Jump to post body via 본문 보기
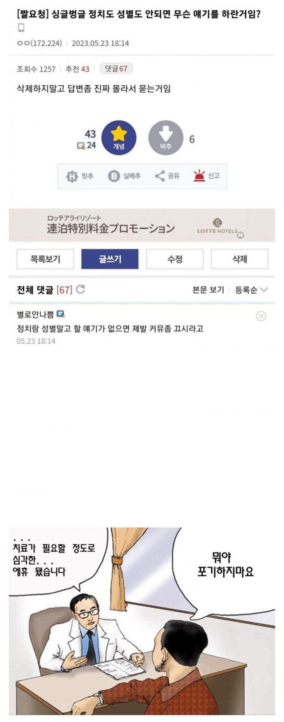 pos(208,290)
